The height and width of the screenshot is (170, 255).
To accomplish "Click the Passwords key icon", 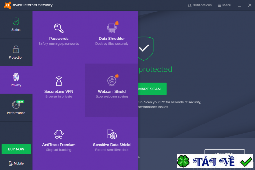I will [59, 28].
